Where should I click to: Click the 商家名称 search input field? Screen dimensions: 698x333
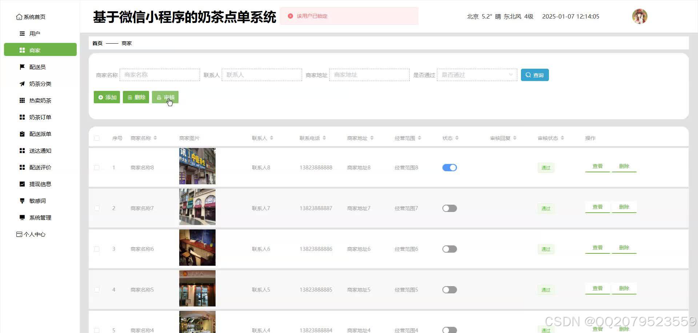coord(160,75)
